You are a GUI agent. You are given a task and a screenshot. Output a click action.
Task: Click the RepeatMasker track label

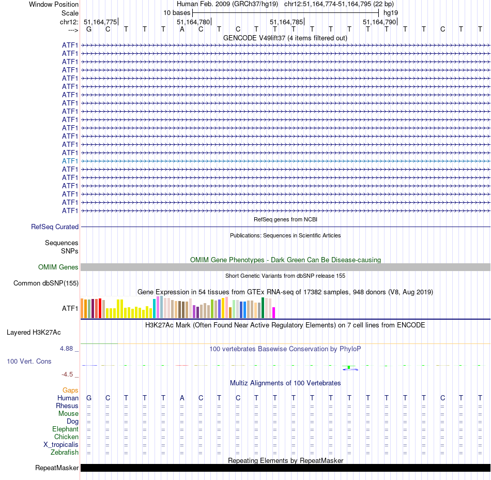click(57, 468)
